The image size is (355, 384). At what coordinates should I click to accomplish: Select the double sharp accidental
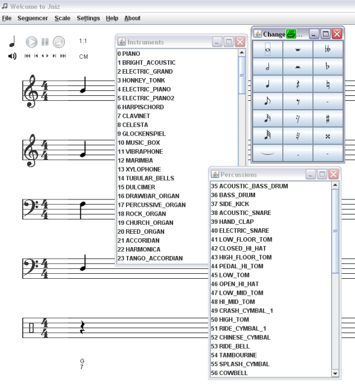(x=328, y=136)
